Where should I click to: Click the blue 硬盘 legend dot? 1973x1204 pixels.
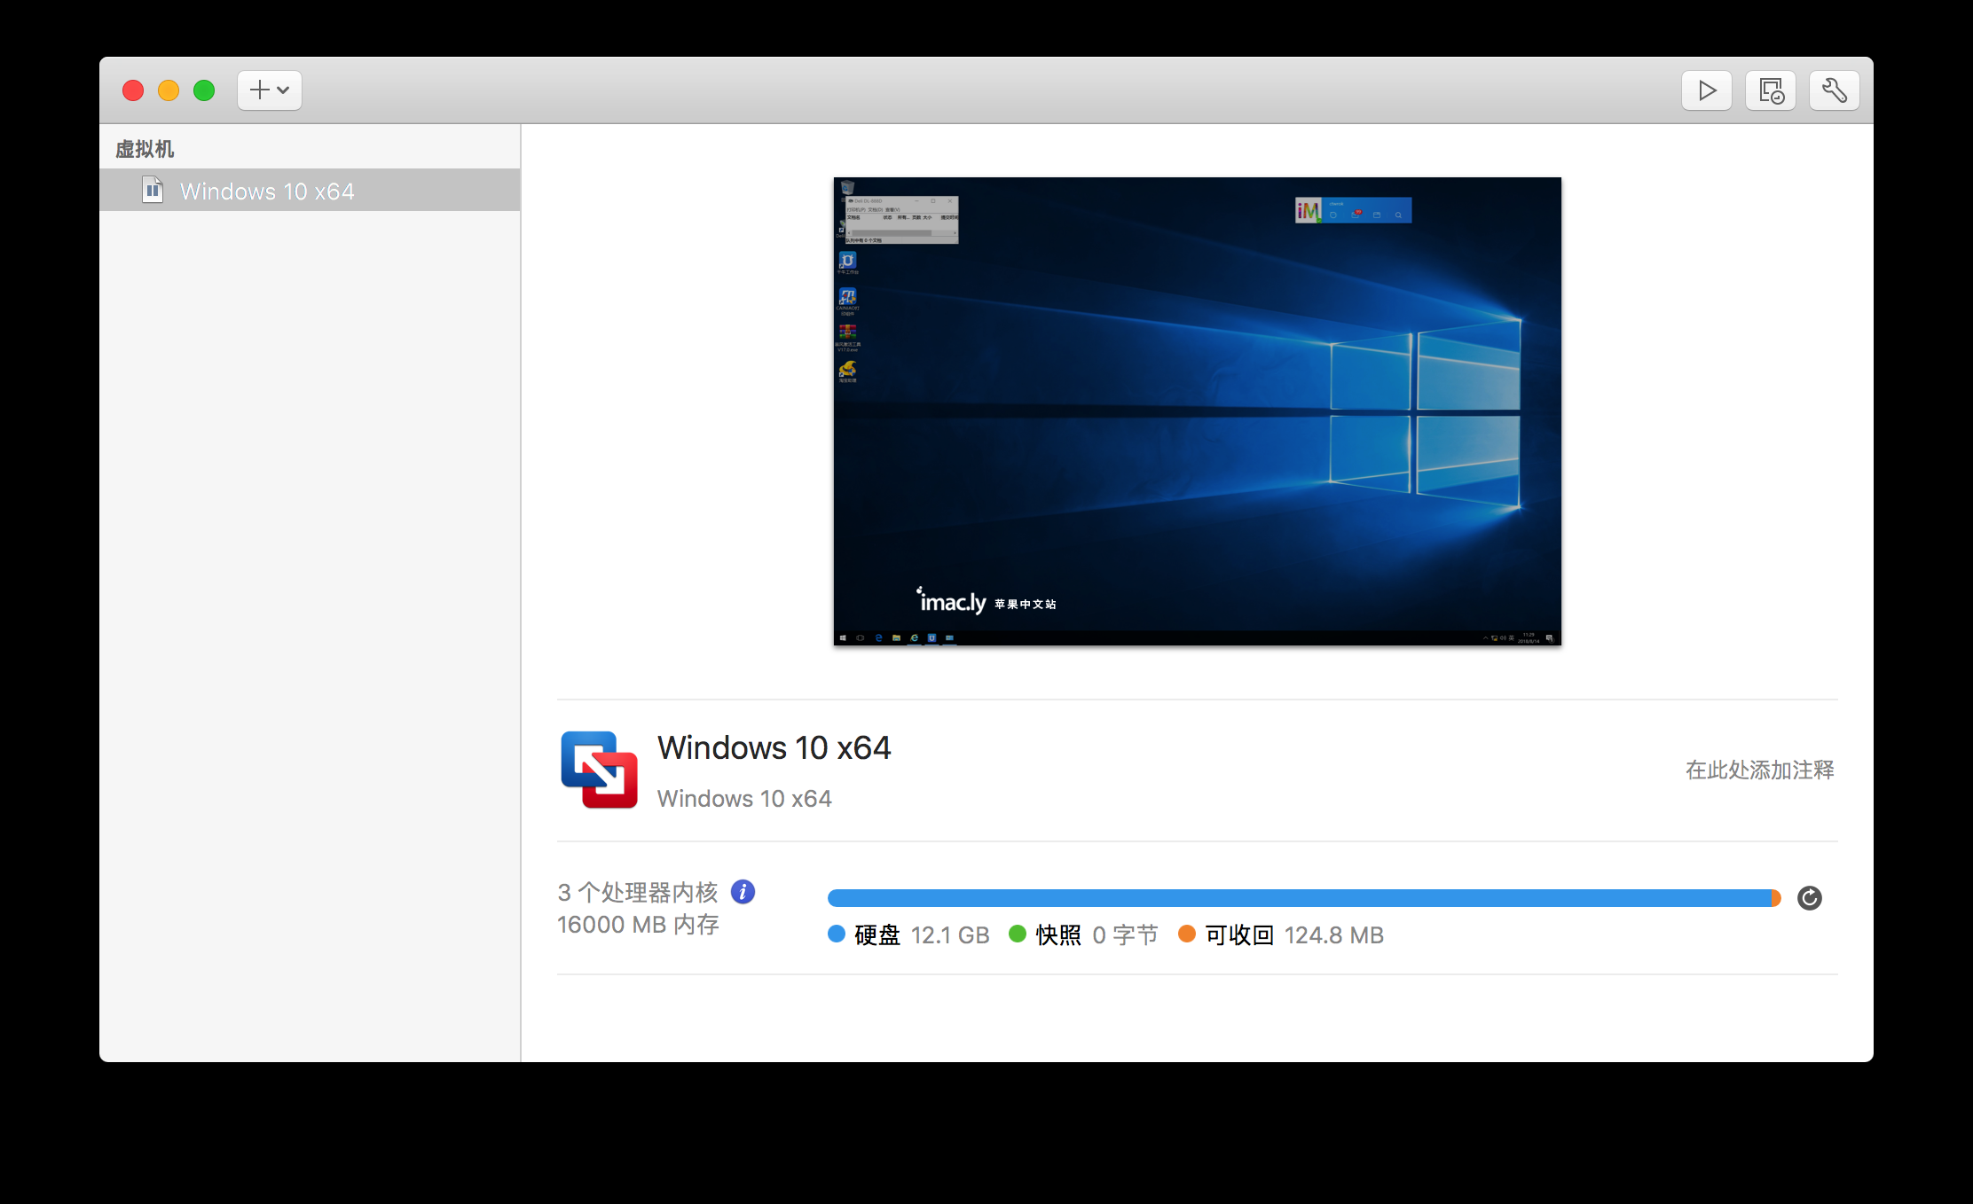click(x=836, y=934)
